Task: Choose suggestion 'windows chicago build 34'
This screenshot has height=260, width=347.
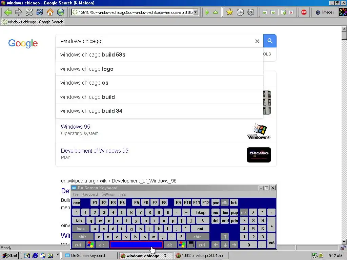Action: click(159, 111)
